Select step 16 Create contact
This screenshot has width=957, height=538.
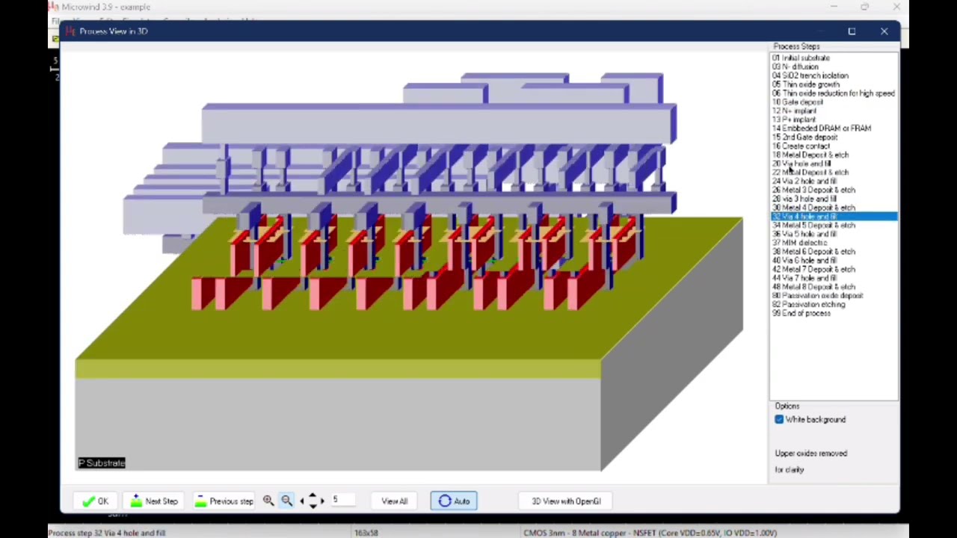click(834, 146)
